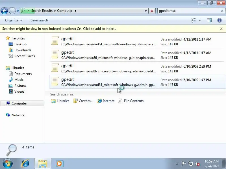Search again in File Contents
226x169 pixels.
click(x=131, y=101)
